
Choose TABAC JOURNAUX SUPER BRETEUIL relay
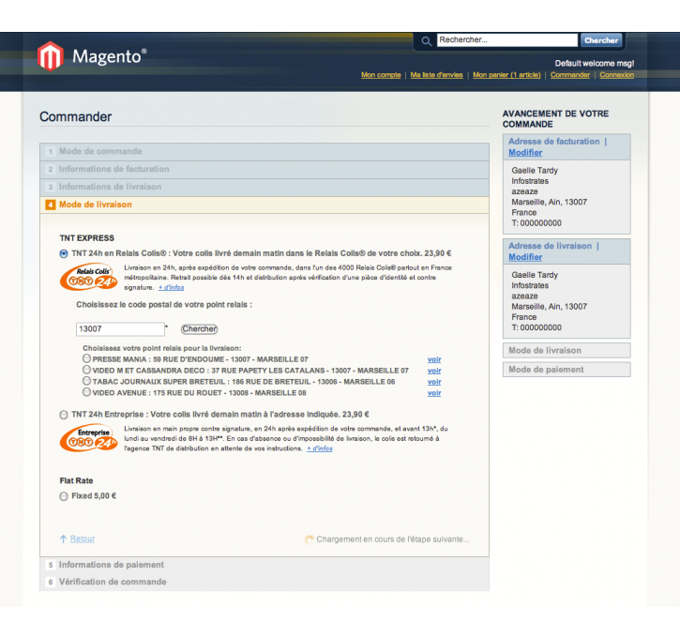point(86,381)
